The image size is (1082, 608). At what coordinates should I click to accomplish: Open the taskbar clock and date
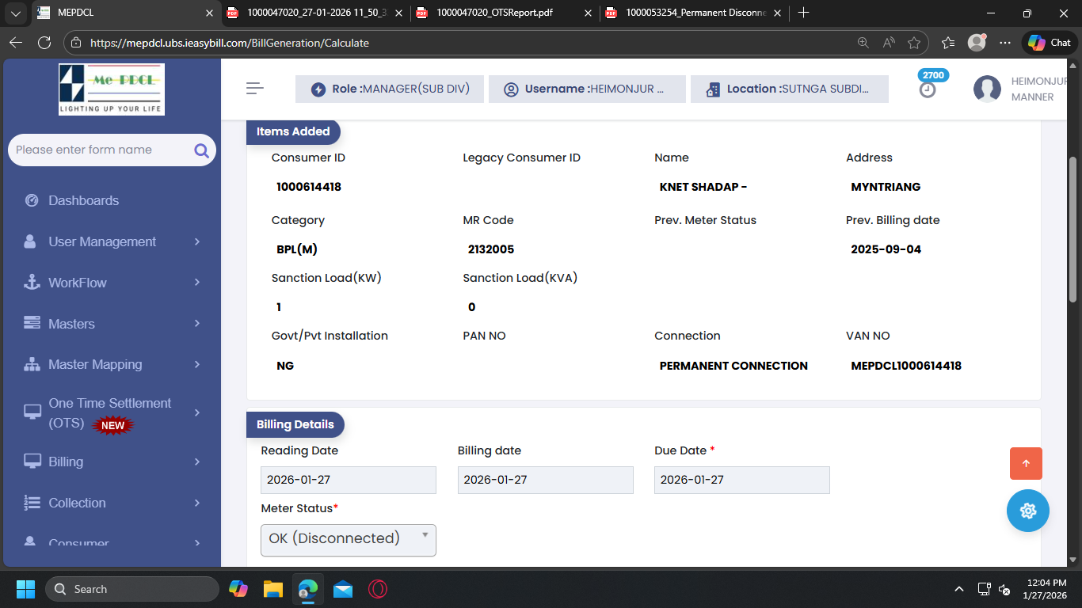tap(1045, 589)
